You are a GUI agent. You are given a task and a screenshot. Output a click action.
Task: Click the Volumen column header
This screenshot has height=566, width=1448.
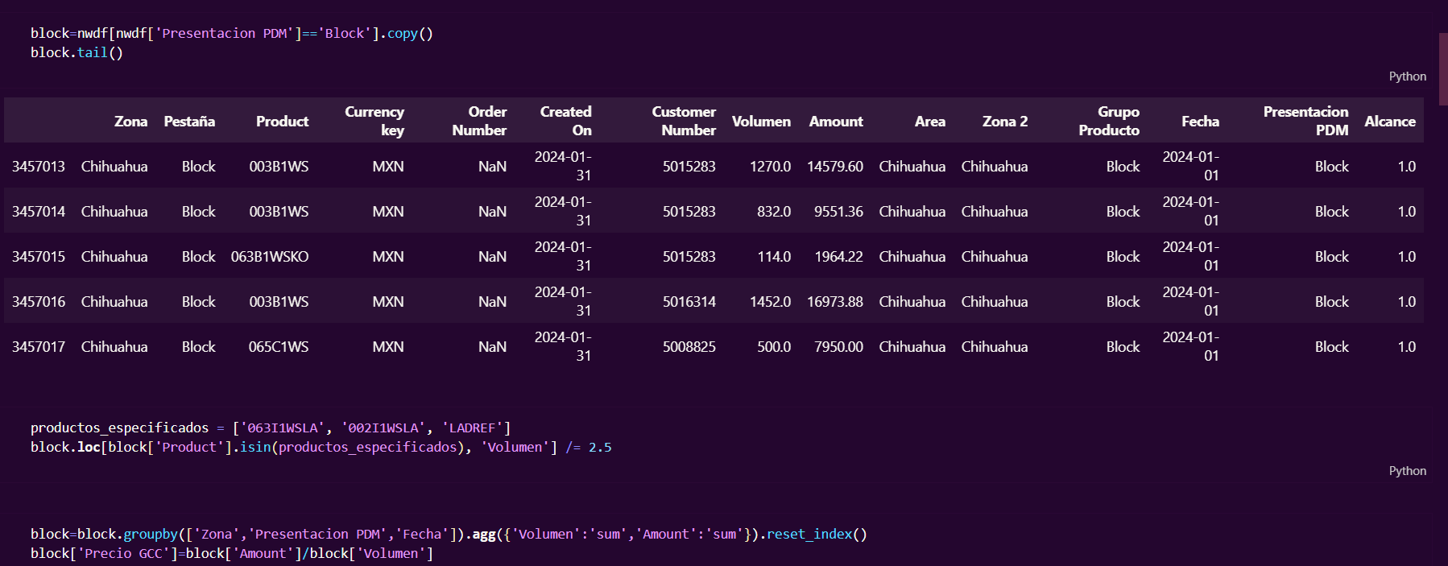click(x=761, y=122)
